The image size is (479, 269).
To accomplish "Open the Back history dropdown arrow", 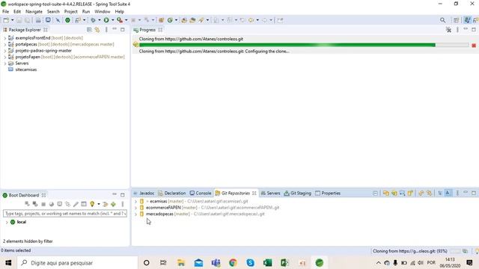I will 257,20.
